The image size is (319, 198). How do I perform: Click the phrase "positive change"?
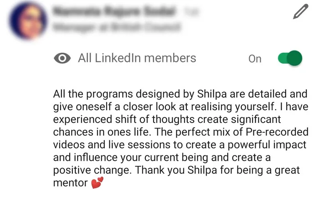point(87,170)
